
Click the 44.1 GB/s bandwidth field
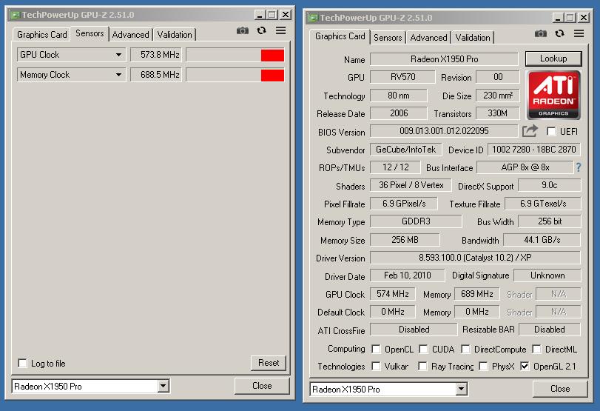[542, 240]
